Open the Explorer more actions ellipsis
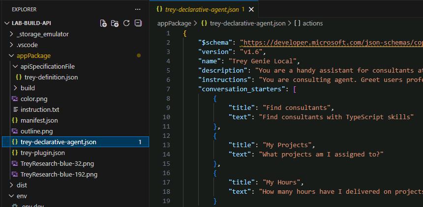The image size is (423, 207). click(138, 9)
